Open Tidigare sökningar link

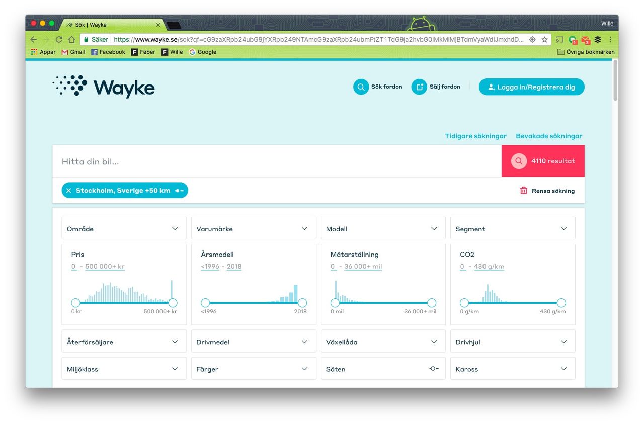pyautogui.click(x=475, y=136)
